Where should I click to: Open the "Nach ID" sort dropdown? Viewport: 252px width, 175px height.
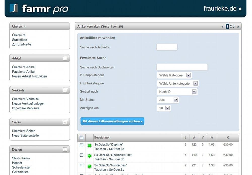(x=177, y=91)
